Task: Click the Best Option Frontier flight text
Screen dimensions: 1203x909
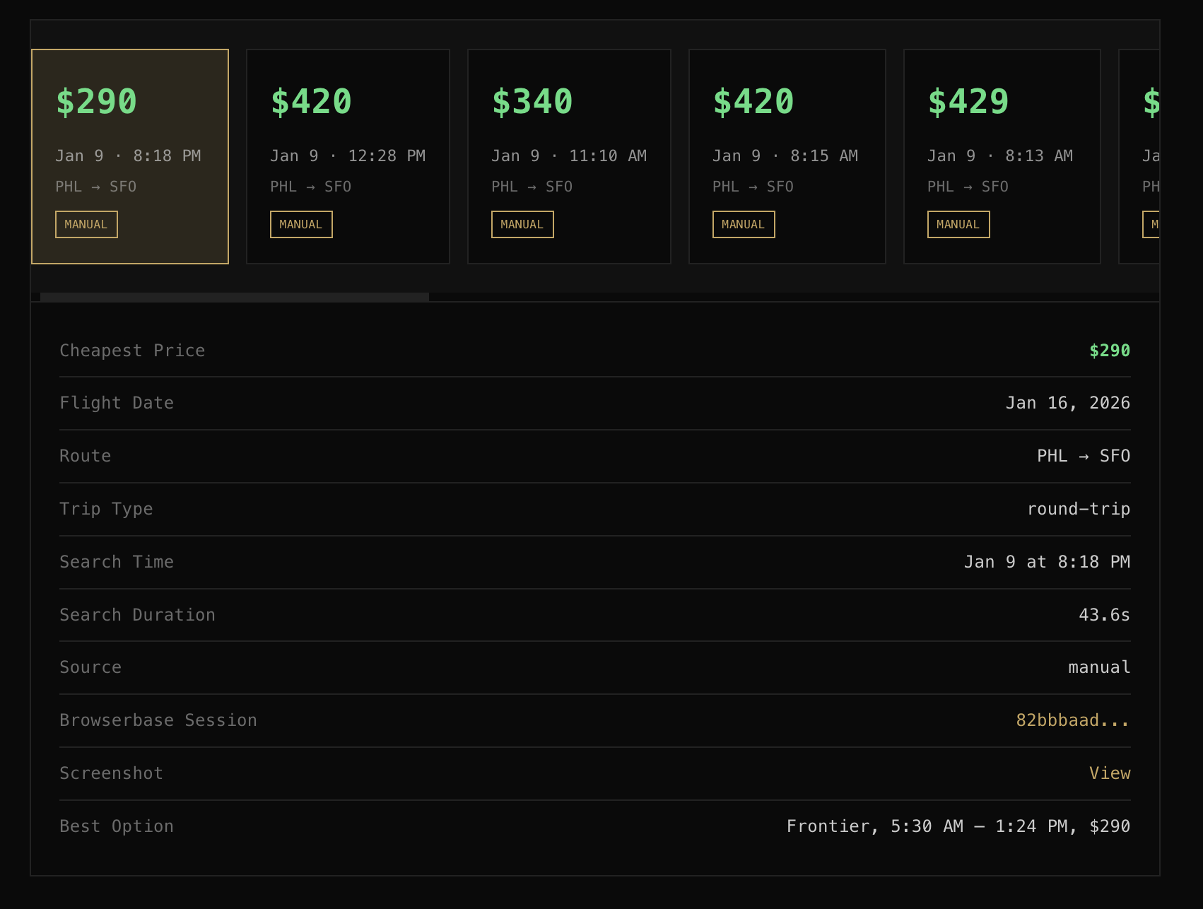Action: (x=958, y=826)
